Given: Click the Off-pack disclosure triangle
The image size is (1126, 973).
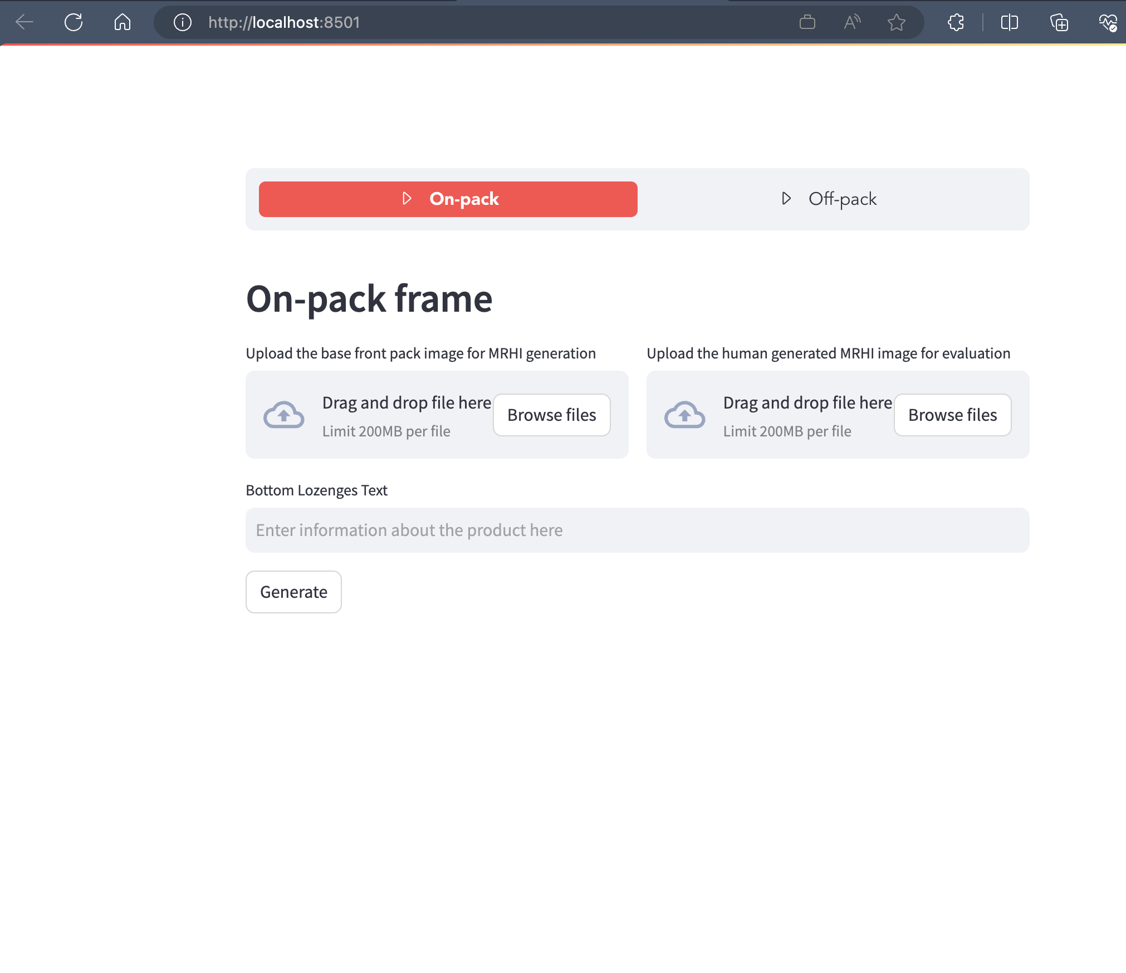Looking at the screenshot, I should (x=786, y=198).
